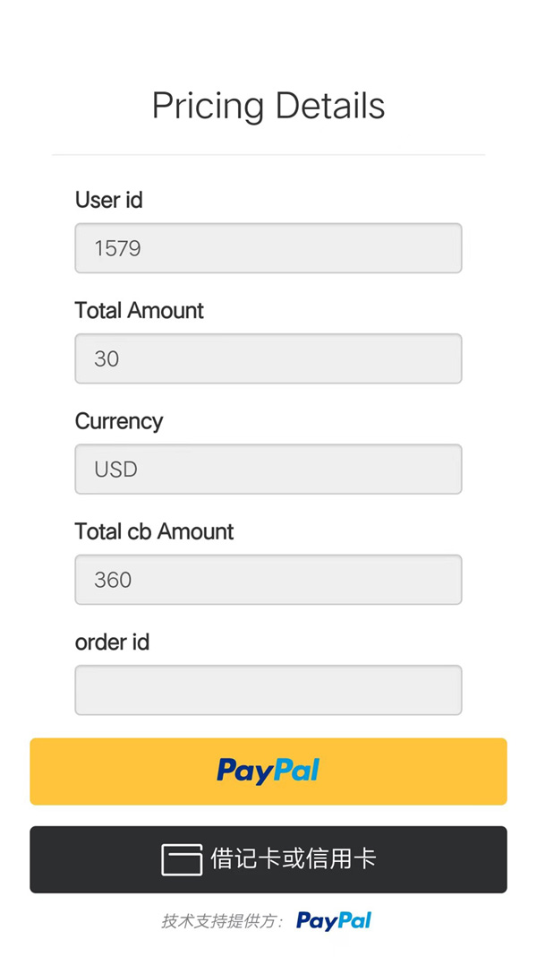Pay with the yellow PayPal button
537x957 pixels.
click(268, 772)
